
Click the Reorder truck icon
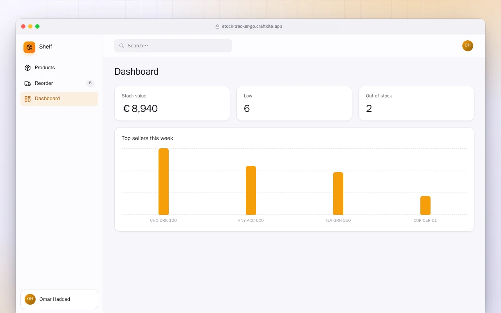(27, 83)
